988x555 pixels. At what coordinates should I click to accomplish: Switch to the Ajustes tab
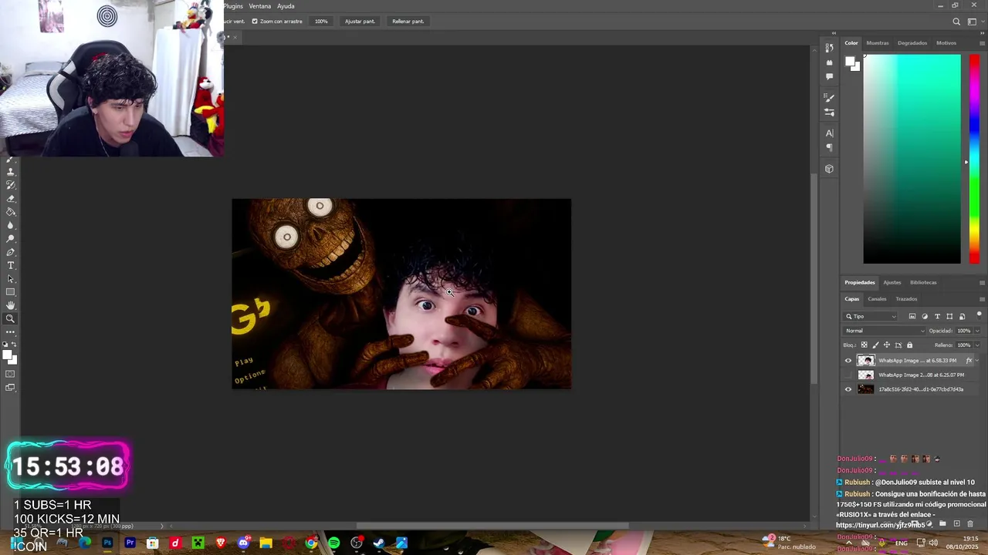click(x=892, y=283)
